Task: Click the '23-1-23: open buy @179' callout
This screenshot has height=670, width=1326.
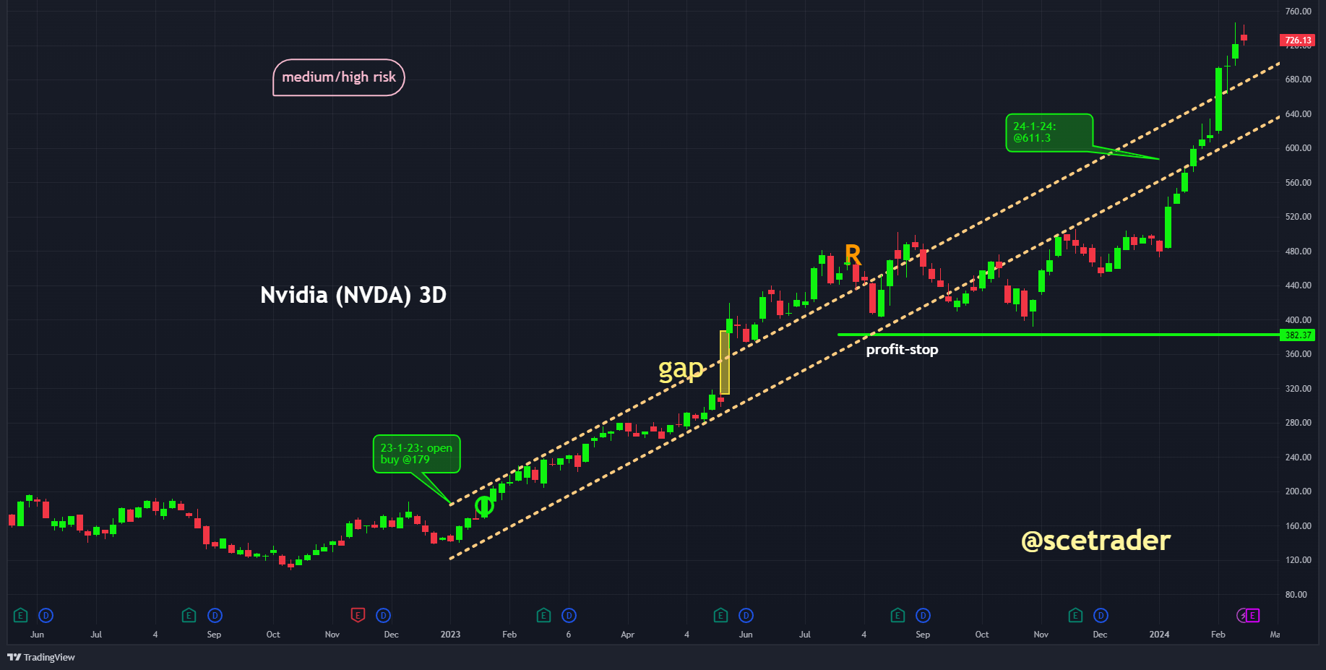Action: [x=417, y=454]
